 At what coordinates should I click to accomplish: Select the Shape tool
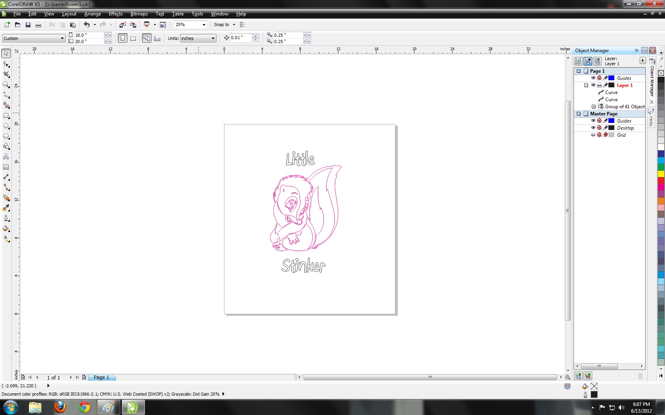[x=6, y=64]
